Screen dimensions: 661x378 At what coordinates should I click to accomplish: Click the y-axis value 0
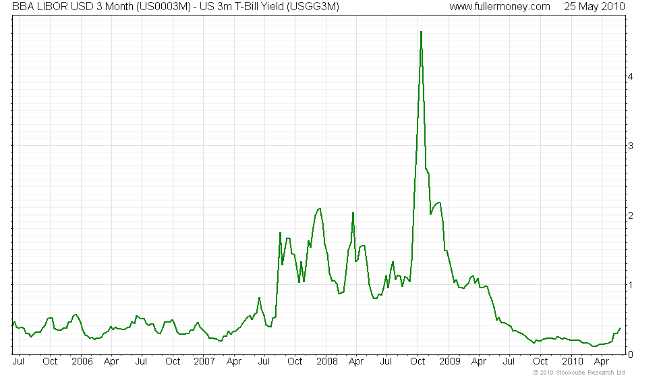point(631,354)
